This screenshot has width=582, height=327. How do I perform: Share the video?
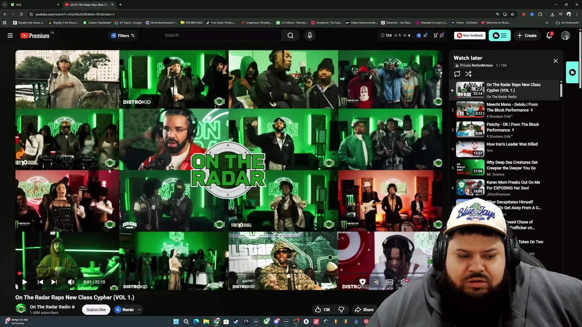[364, 310]
